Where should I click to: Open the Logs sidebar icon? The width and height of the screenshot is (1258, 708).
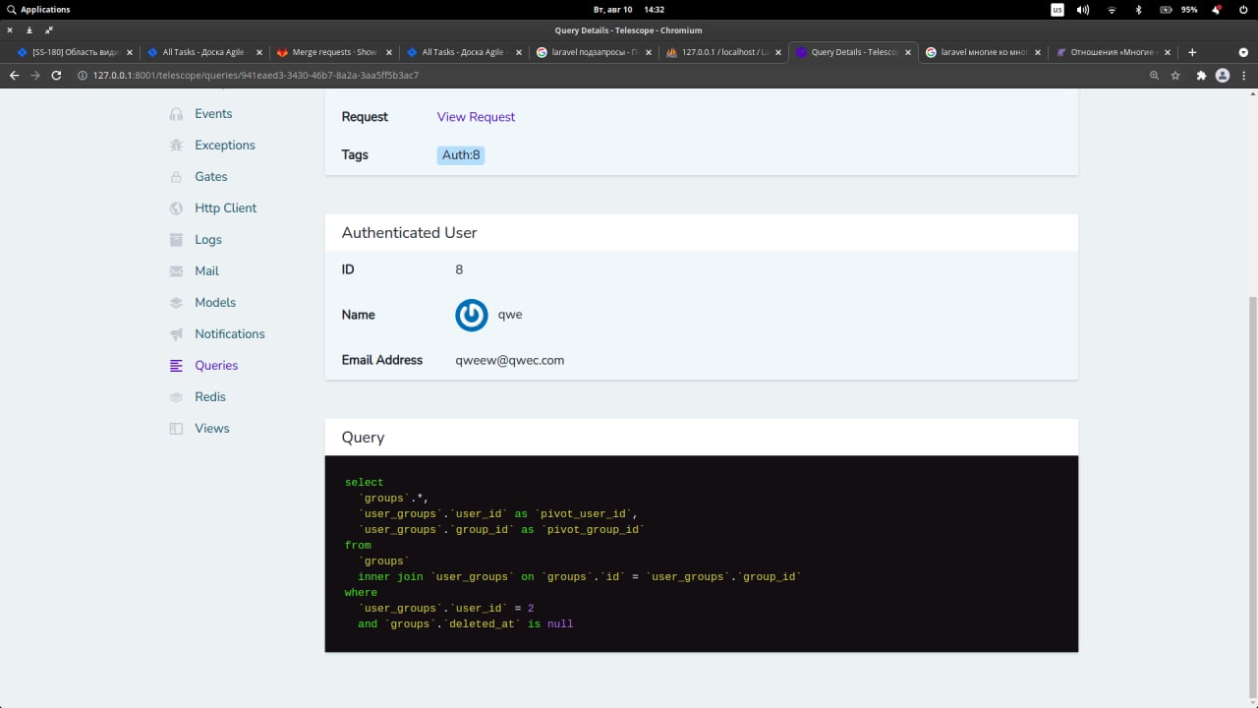[176, 240]
